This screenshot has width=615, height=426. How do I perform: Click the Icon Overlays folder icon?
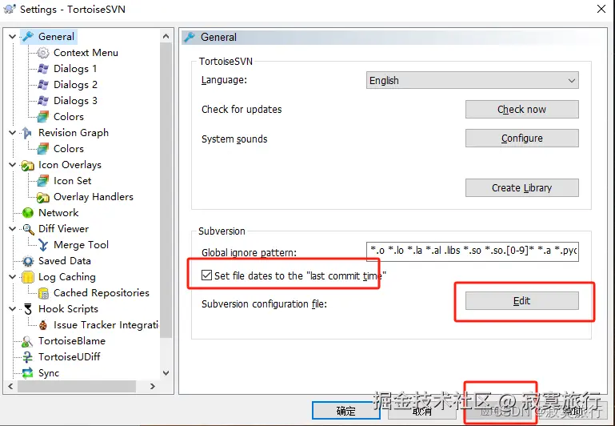(28, 165)
